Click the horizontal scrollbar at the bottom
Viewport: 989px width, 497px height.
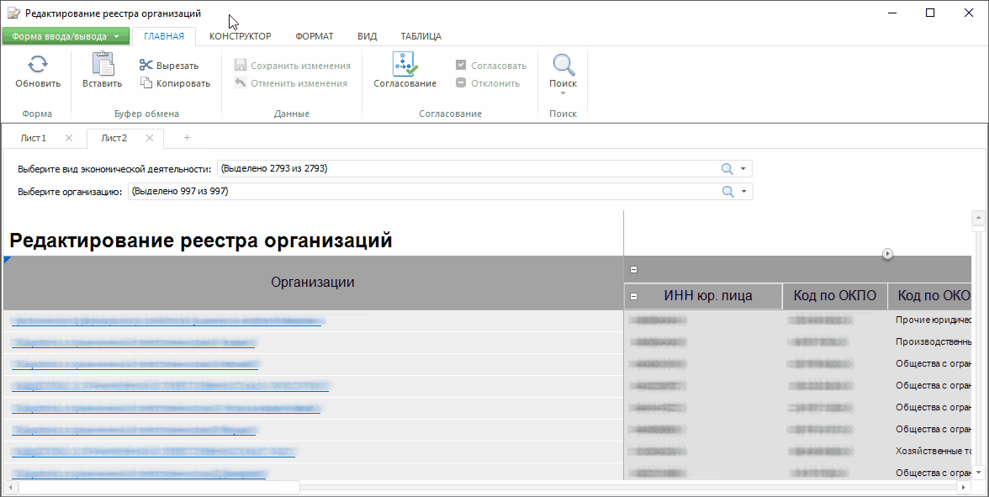[159, 487]
